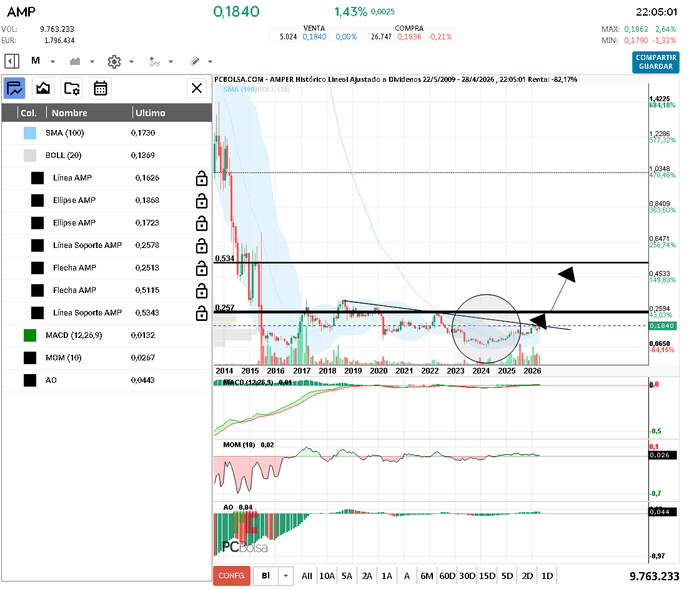689x589 pixels.
Task: Close the indicators panel with X
Action: [x=197, y=88]
